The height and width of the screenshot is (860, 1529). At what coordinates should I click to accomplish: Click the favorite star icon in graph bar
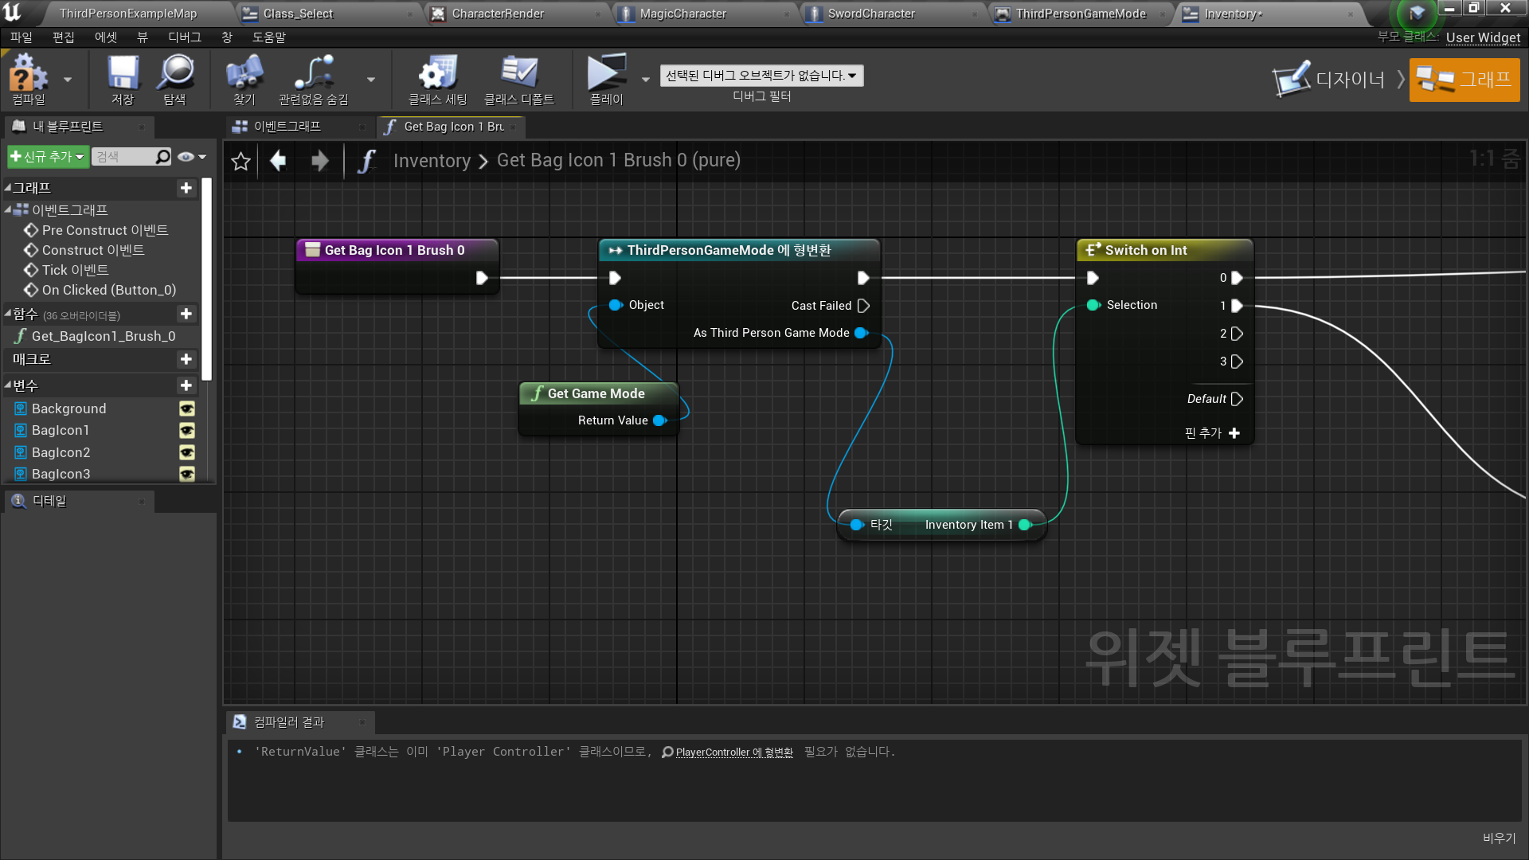click(240, 162)
